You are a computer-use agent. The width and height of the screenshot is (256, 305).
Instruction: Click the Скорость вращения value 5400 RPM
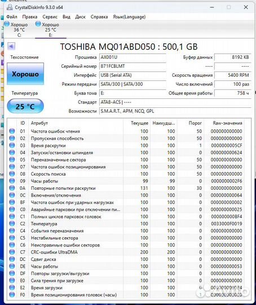(x=233, y=75)
